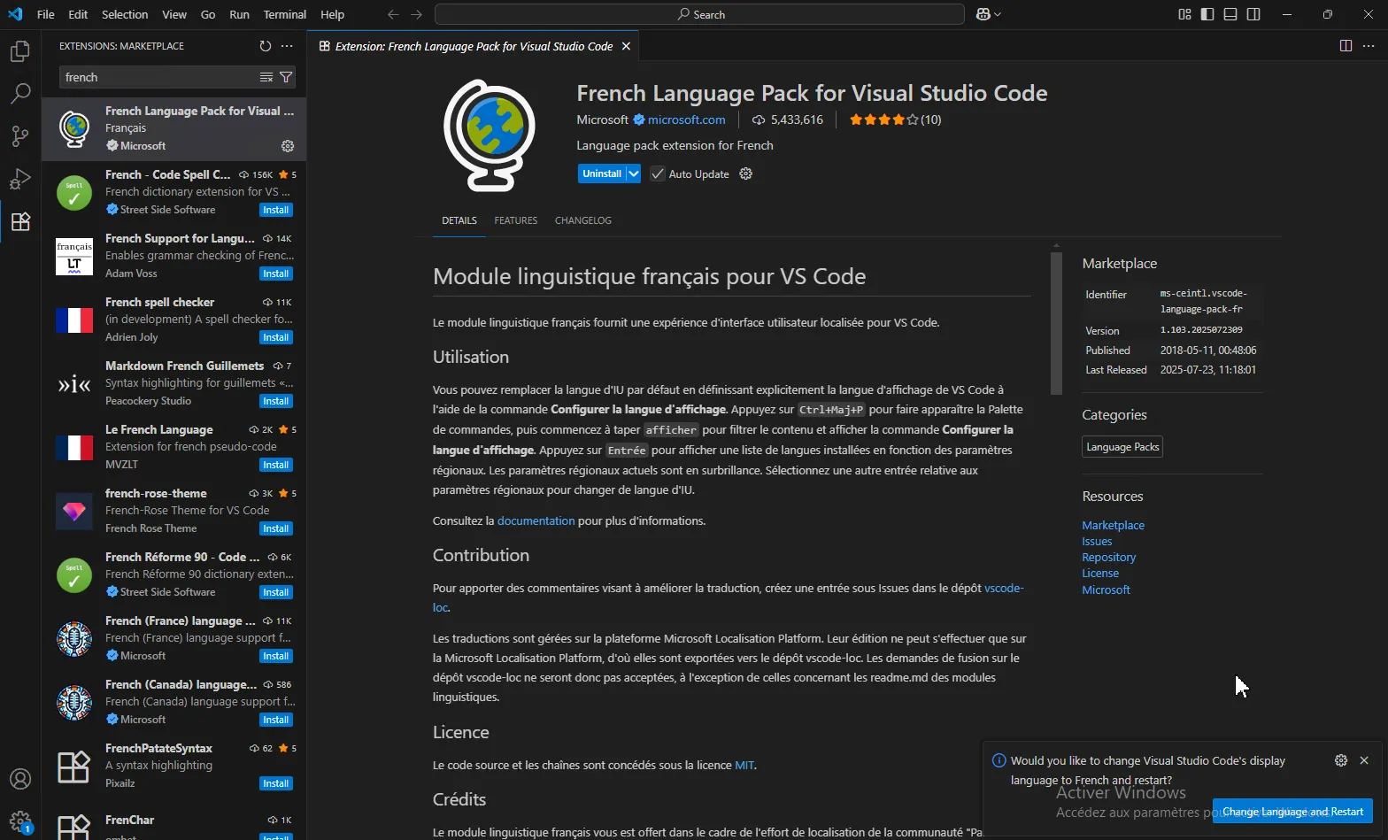The width and height of the screenshot is (1388, 840).
Task: Expand the Uninstall button dropdown arrow
Action: [x=634, y=174]
